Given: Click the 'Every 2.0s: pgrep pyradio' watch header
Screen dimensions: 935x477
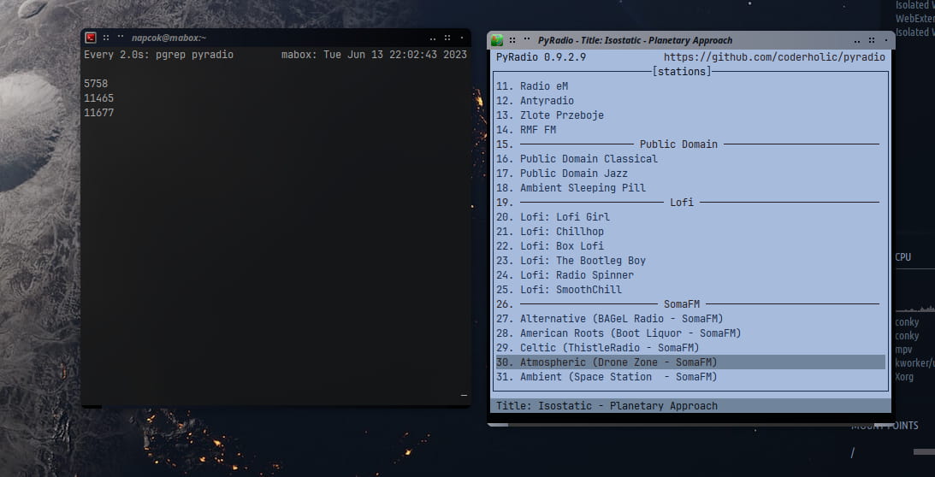Looking at the screenshot, I should 158,55.
